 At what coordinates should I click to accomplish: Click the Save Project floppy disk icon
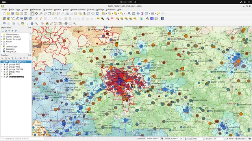click(13, 14)
